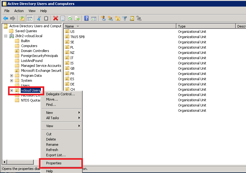Toggle the Show/Hide Console Tree icon
The width and height of the screenshot is (246, 173).
click(x=29, y=19)
